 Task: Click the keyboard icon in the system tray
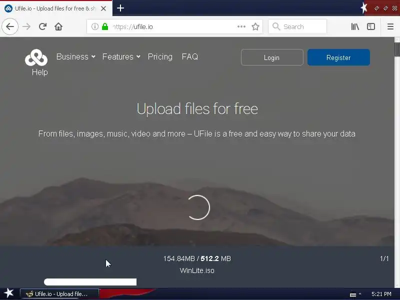pyautogui.click(x=353, y=294)
